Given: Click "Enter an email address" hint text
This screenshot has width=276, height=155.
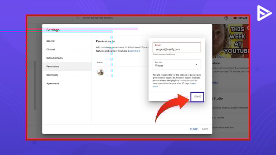Looking at the screenshot, I should pos(164,54).
